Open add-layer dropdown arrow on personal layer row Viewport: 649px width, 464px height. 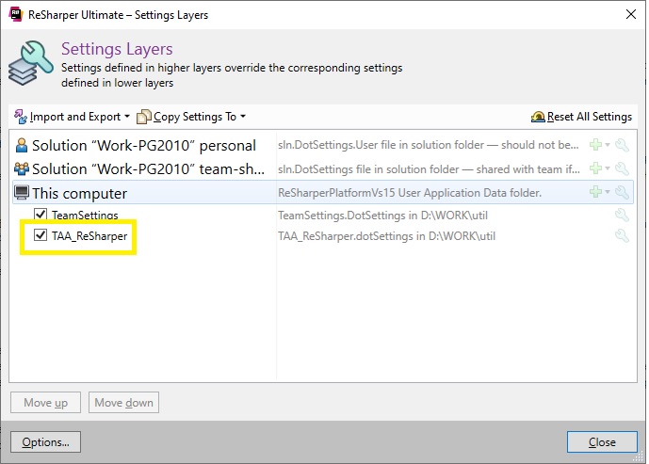point(608,145)
